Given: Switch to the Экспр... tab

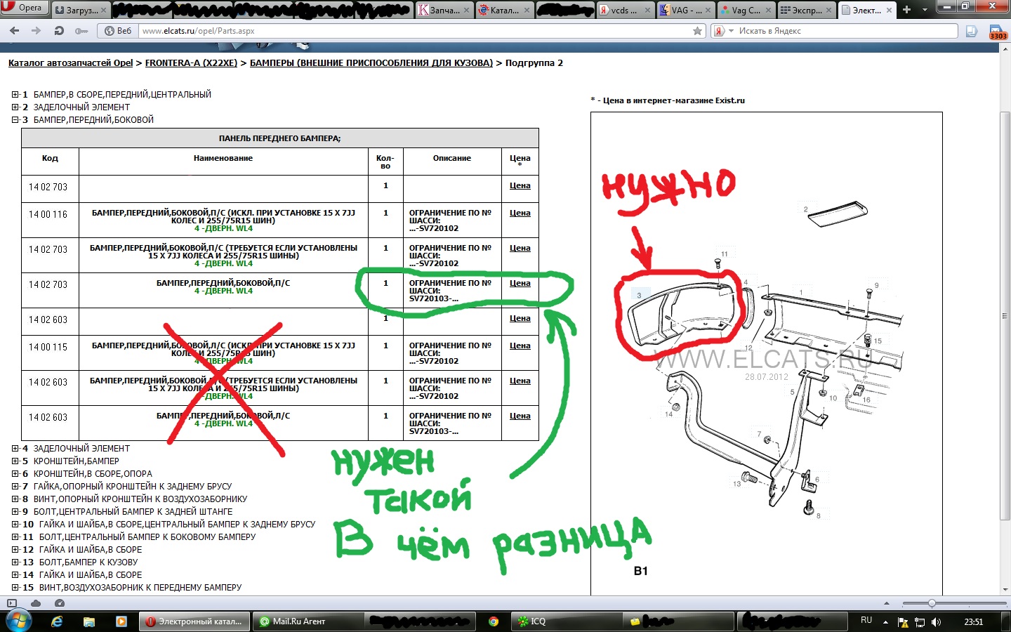Looking at the screenshot, I should (x=806, y=10).
